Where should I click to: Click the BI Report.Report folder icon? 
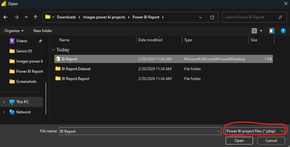(58, 79)
